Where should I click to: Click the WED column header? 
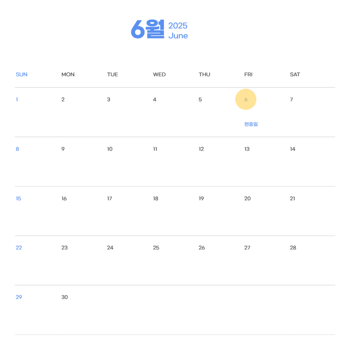159,75
